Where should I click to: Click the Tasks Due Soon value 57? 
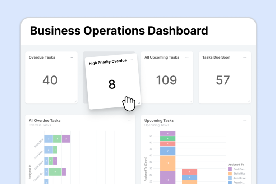[x=223, y=80]
